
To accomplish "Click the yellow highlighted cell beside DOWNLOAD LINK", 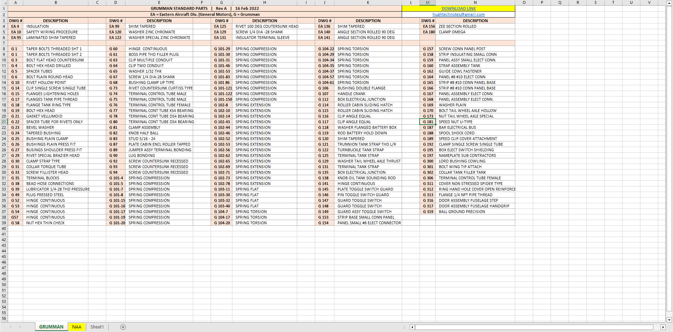I will click(x=411, y=8).
